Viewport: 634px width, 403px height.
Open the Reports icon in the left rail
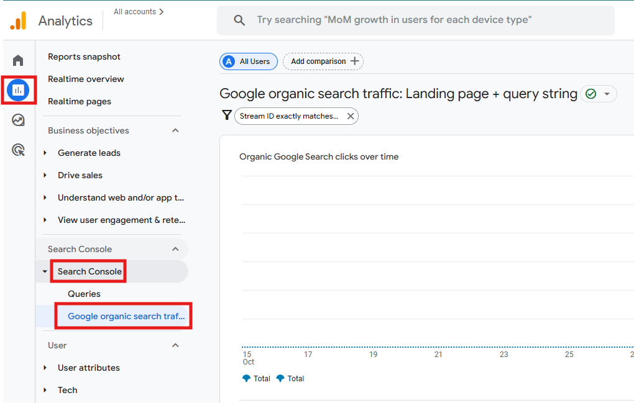18,90
